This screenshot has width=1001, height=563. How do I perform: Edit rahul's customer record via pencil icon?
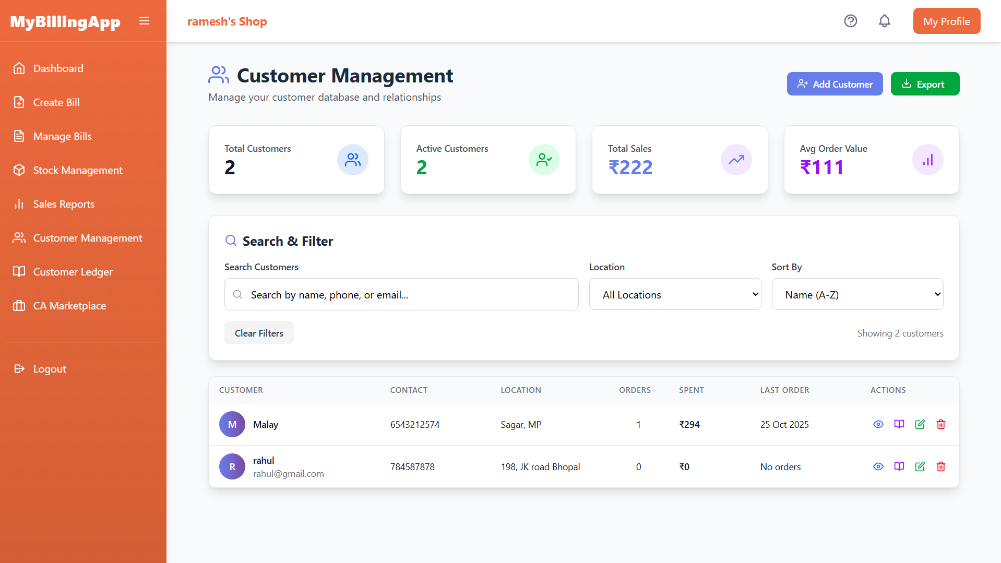[x=920, y=466]
